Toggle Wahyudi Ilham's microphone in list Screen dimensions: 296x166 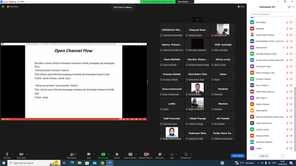pyautogui.click(x=287, y=136)
